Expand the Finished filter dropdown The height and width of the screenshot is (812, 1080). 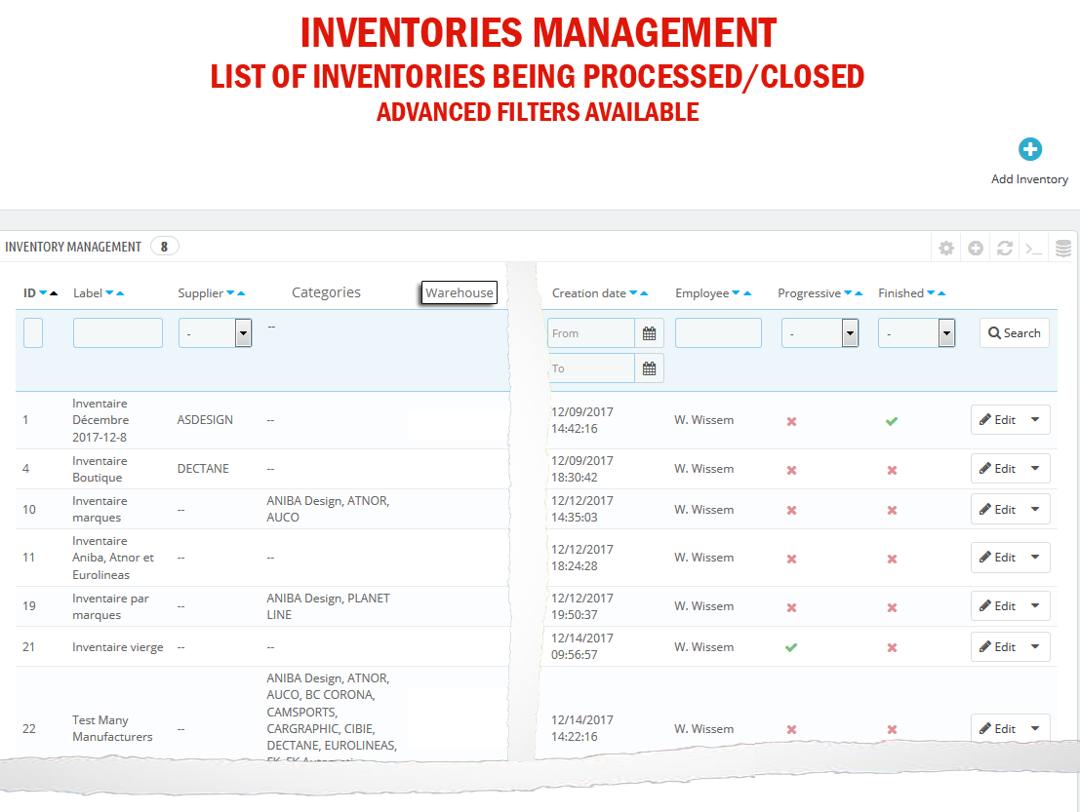coord(916,333)
